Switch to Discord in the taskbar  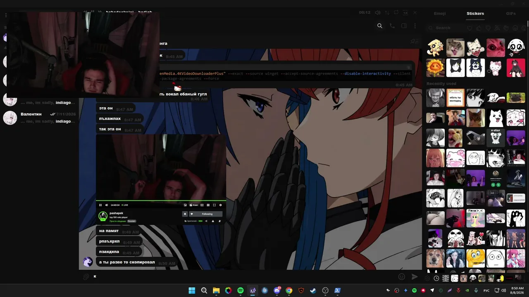tap(277, 290)
